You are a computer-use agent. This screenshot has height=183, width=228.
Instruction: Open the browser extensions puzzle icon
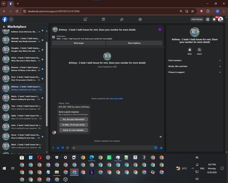pos(208,11)
